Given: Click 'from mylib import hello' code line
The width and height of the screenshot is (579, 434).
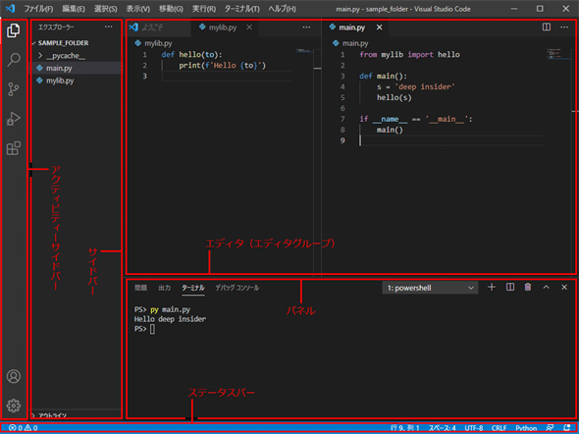Looking at the screenshot, I should click(409, 55).
